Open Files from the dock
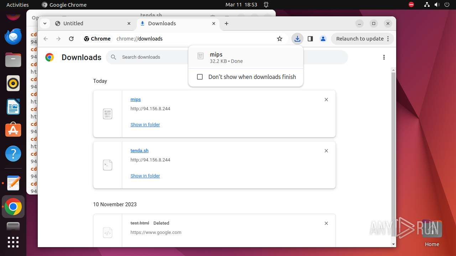The image size is (456, 256). [13, 60]
